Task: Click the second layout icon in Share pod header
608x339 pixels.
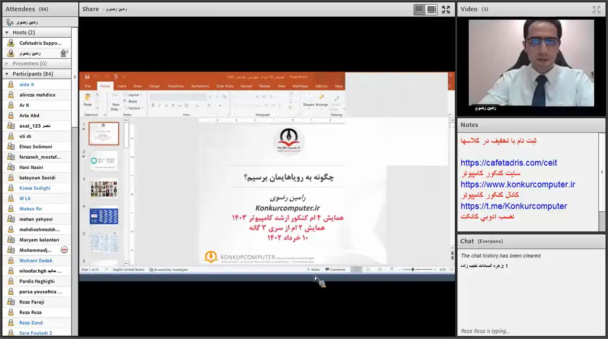Action: 431,9
